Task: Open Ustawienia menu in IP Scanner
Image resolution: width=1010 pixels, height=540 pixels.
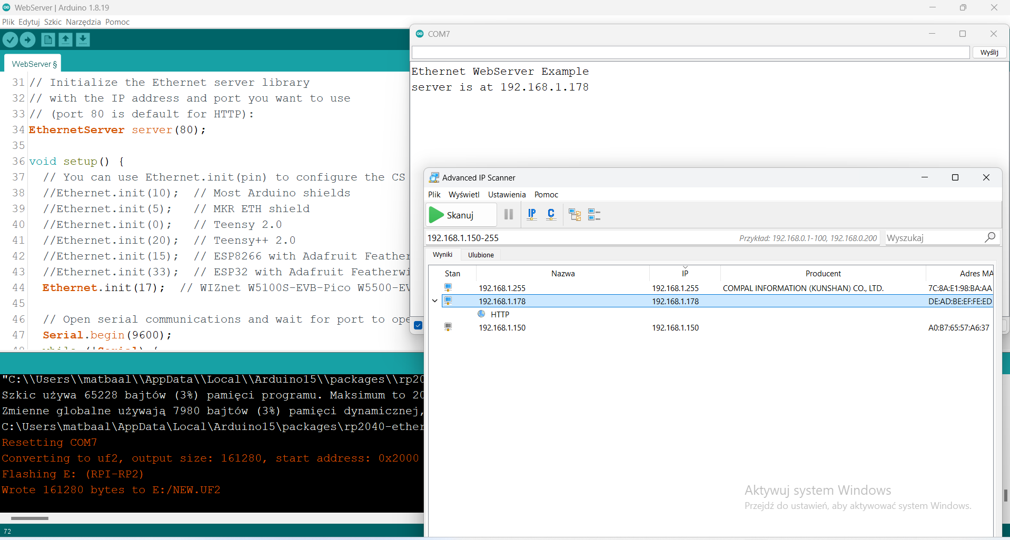Action: [x=507, y=194]
